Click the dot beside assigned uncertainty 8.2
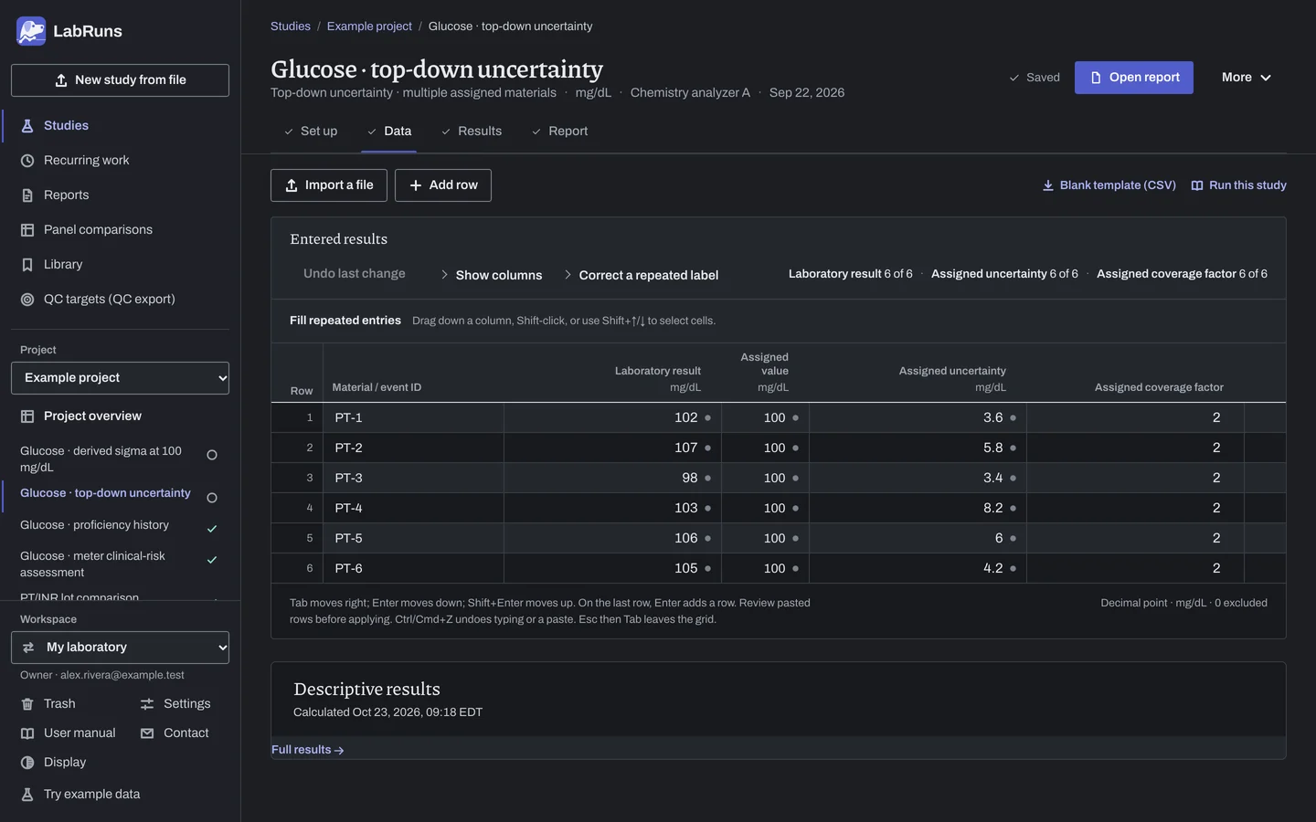 [1013, 509]
